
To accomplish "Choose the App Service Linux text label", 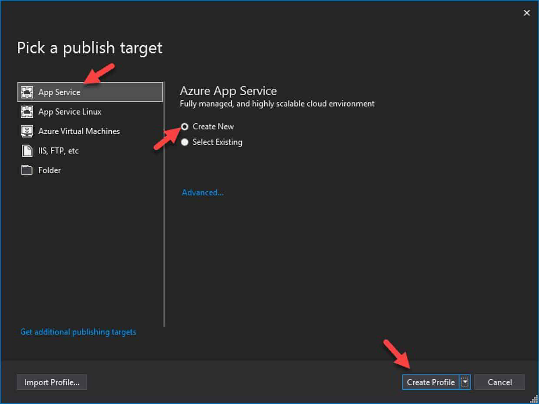I will (x=70, y=112).
